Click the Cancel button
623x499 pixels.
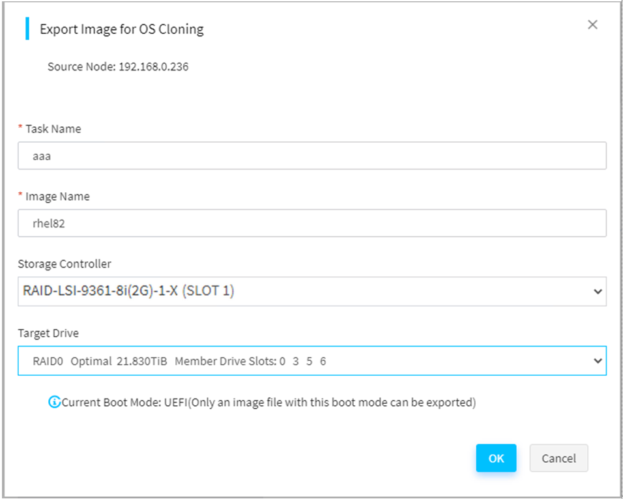pyautogui.click(x=558, y=458)
